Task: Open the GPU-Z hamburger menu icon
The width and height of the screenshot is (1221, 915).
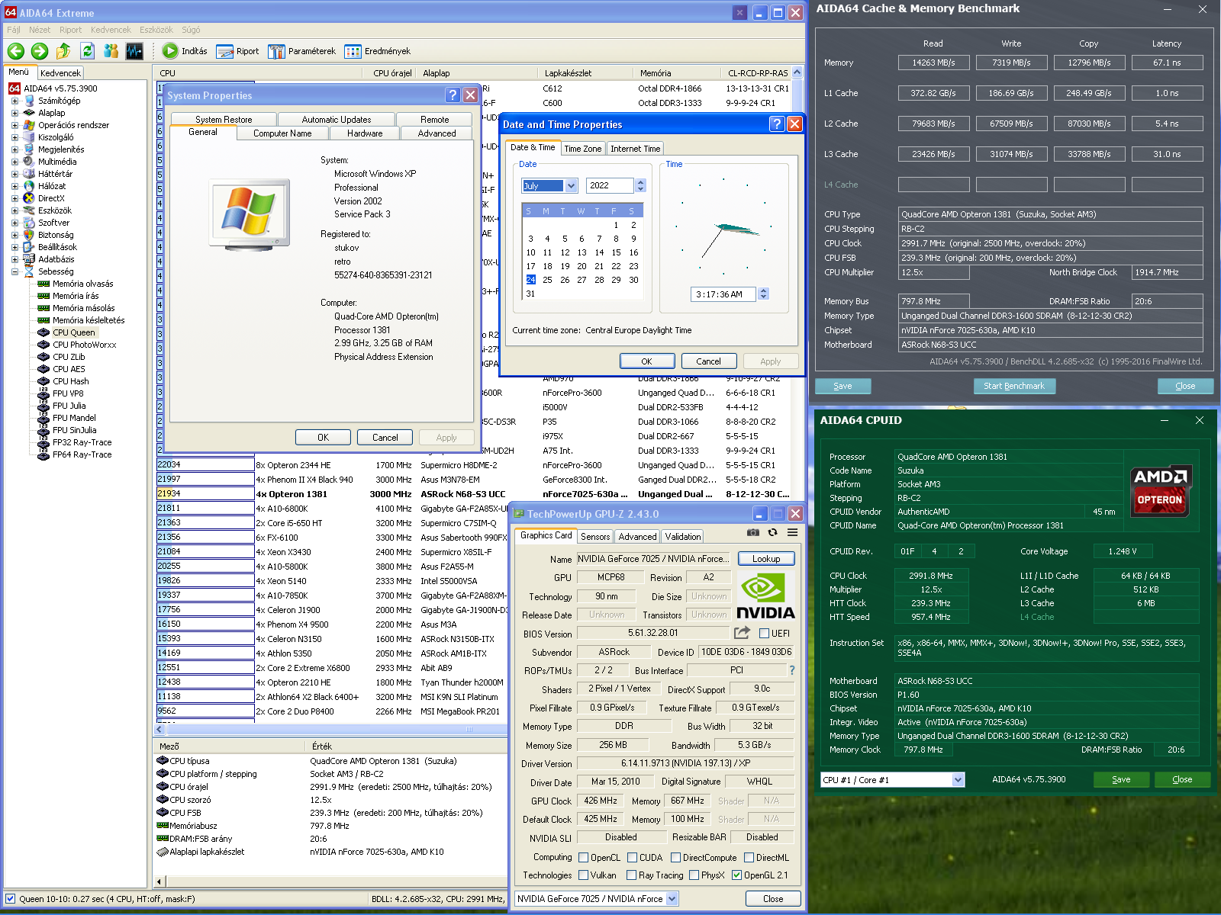Action: [793, 532]
